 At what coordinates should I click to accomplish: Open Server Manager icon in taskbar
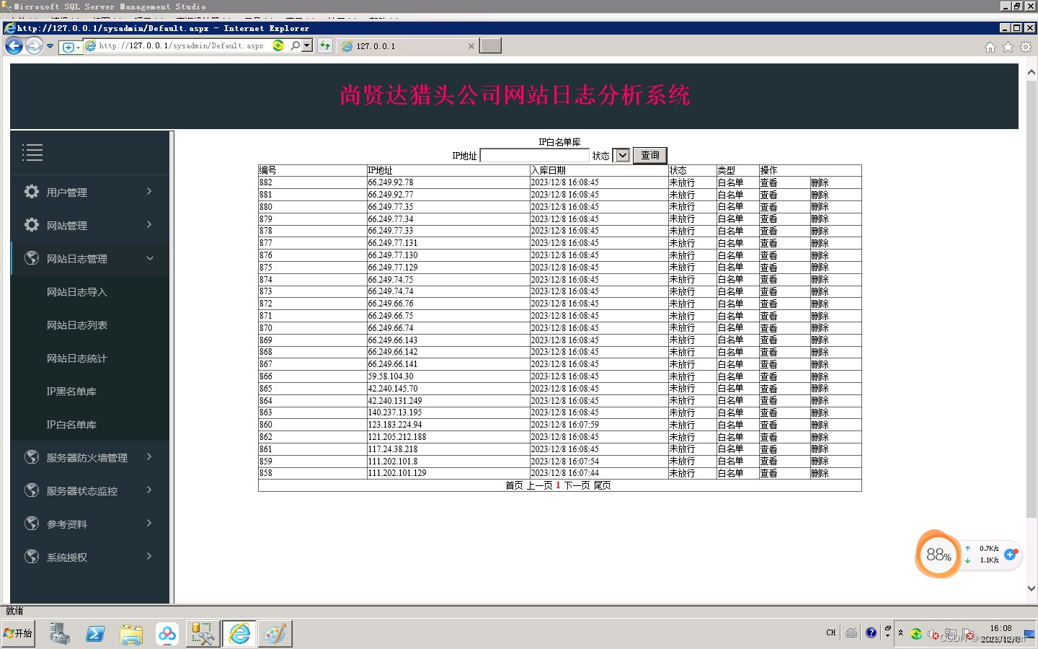click(x=59, y=634)
